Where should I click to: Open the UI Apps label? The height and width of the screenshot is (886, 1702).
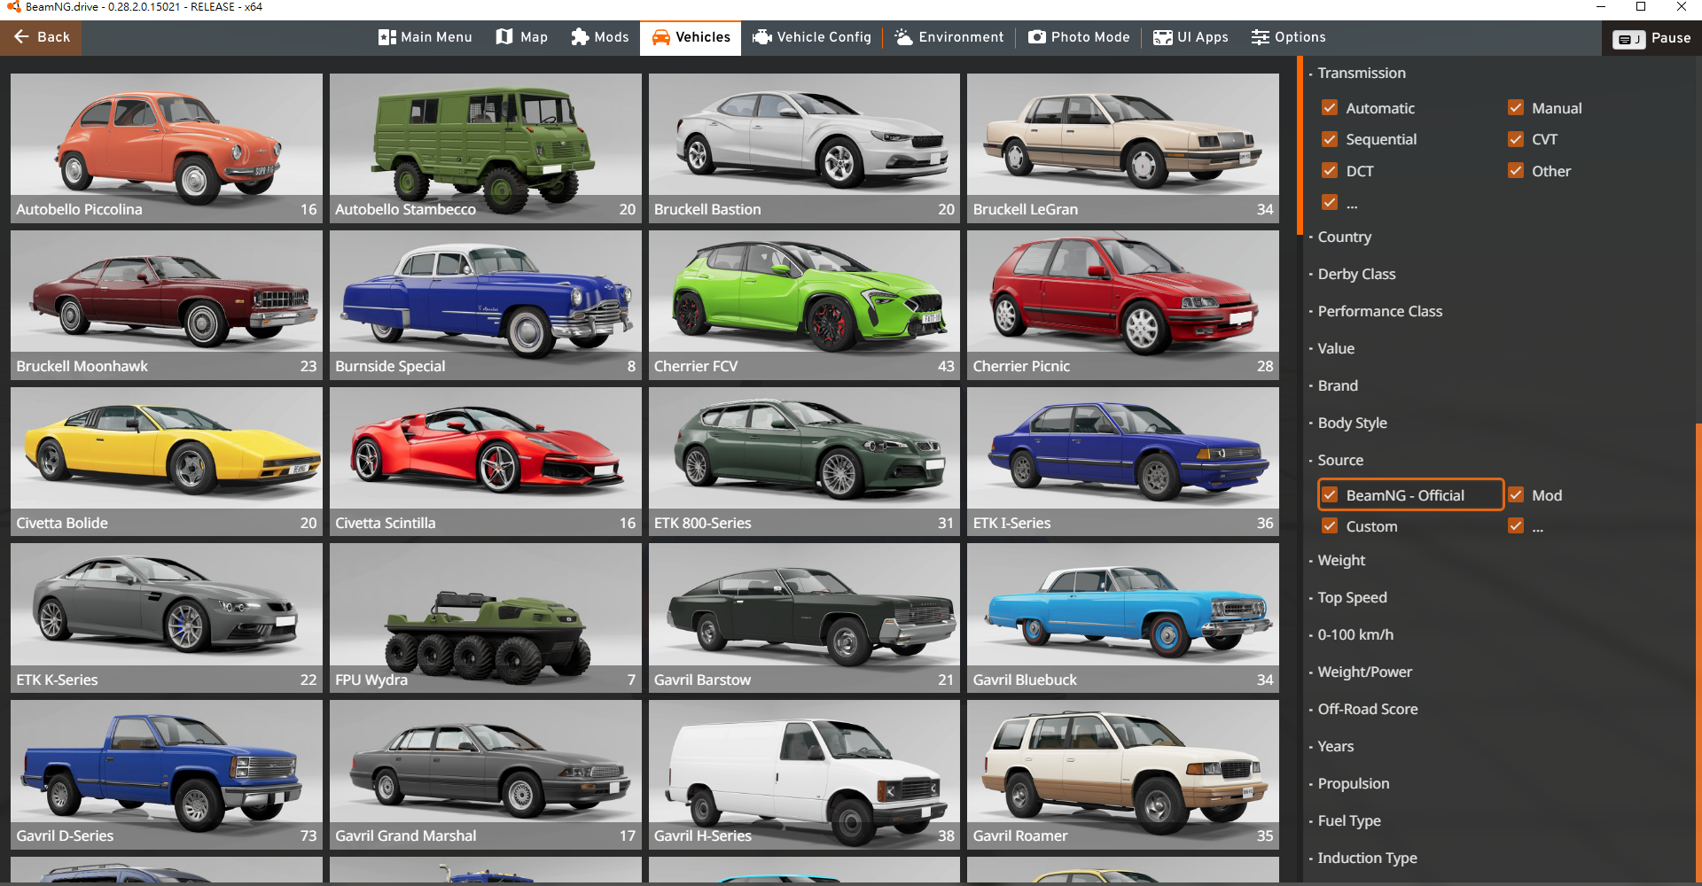(x=1203, y=37)
